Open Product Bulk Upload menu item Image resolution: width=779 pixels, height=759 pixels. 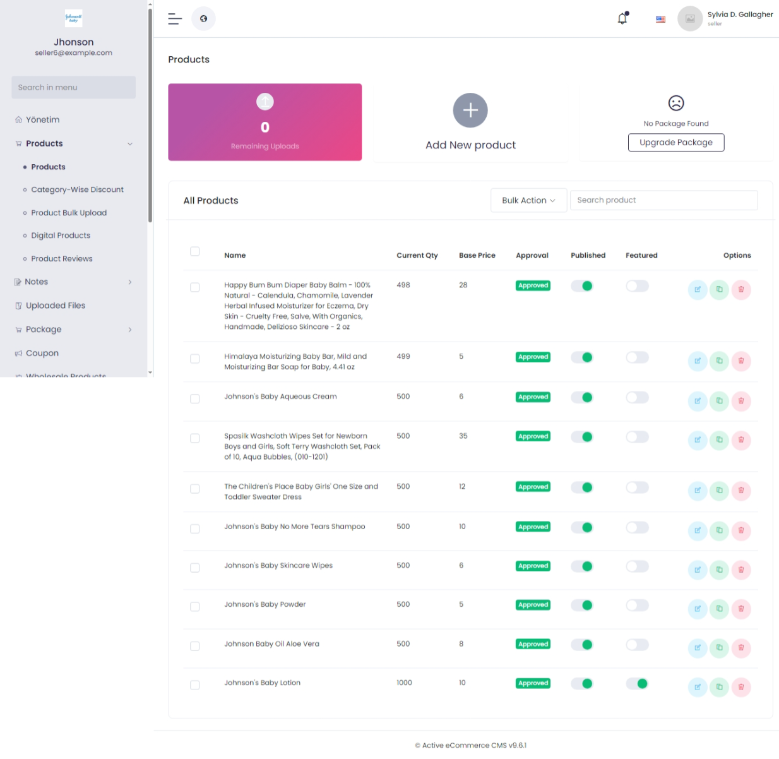[x=69, y=213]
